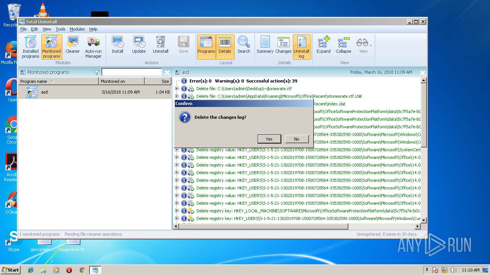
Task: Open Opera from the taskbar
Action: [x=69, y=270]
